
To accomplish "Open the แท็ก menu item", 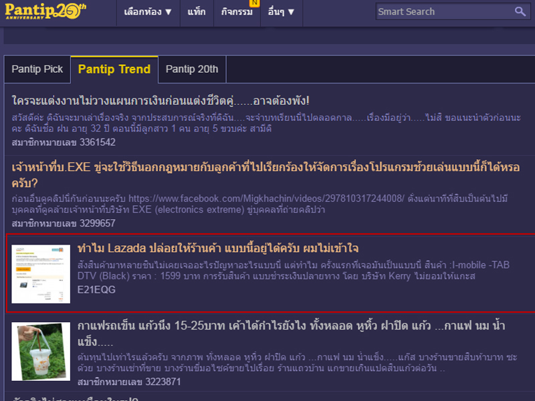I will click(197, 12).
